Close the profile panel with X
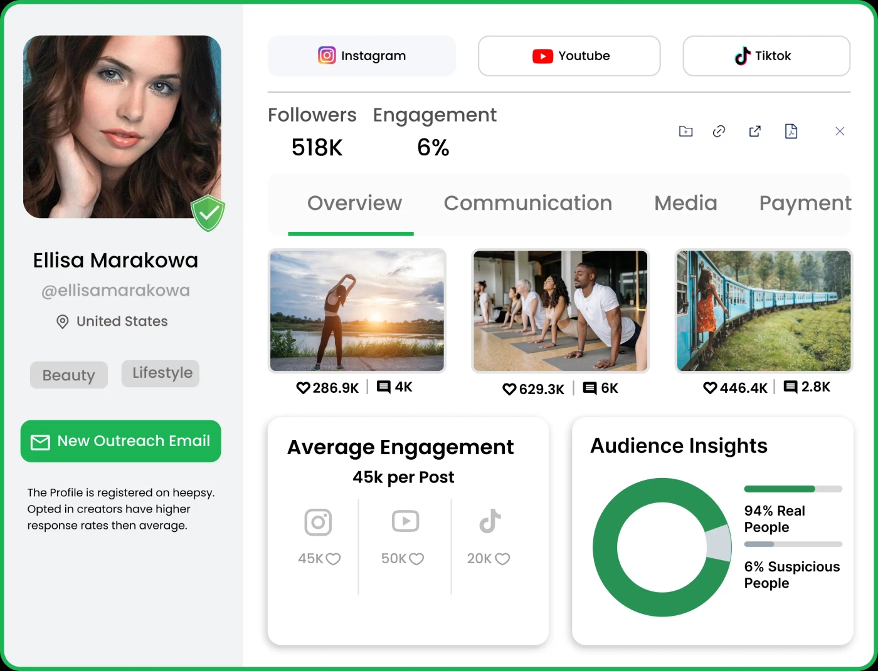 [840, 131]
